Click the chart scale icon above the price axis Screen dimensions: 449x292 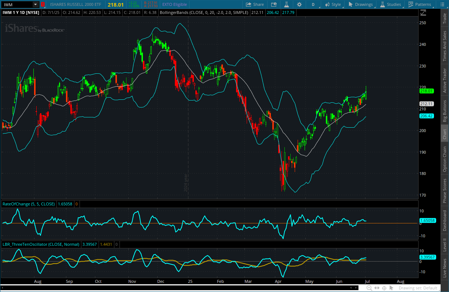click(x=423, y=12)
